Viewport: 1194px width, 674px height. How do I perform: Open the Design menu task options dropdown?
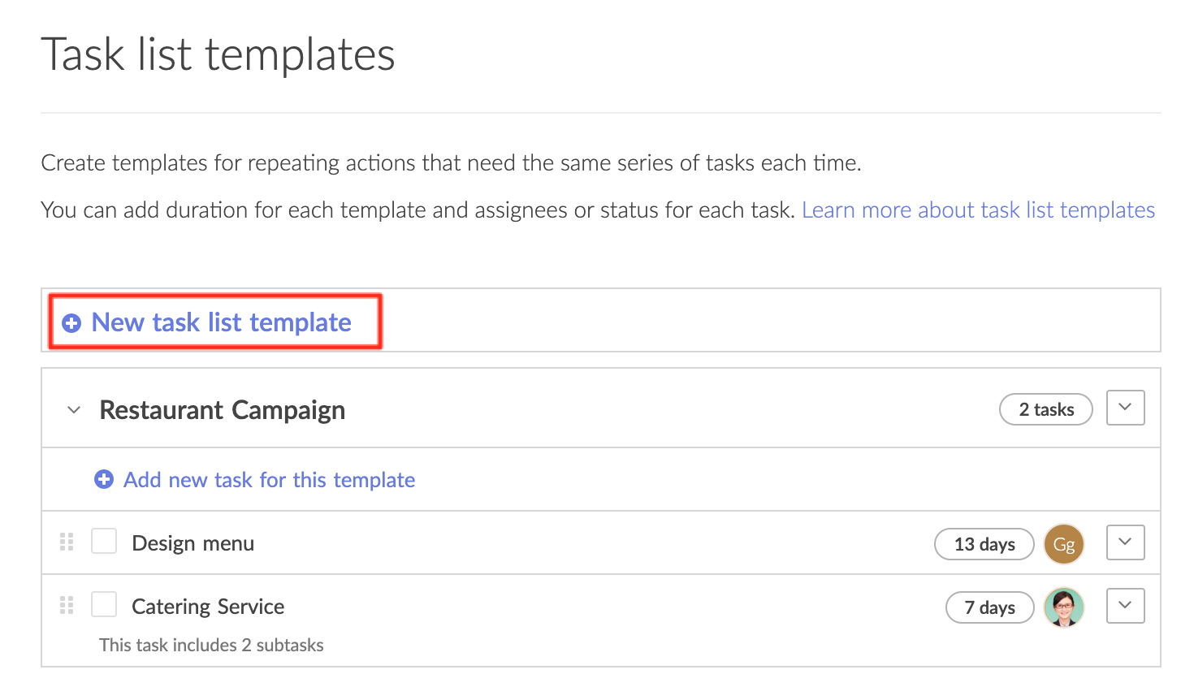[1126, 542]
